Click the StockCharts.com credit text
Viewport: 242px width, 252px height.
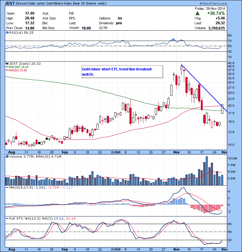point(213,3)
